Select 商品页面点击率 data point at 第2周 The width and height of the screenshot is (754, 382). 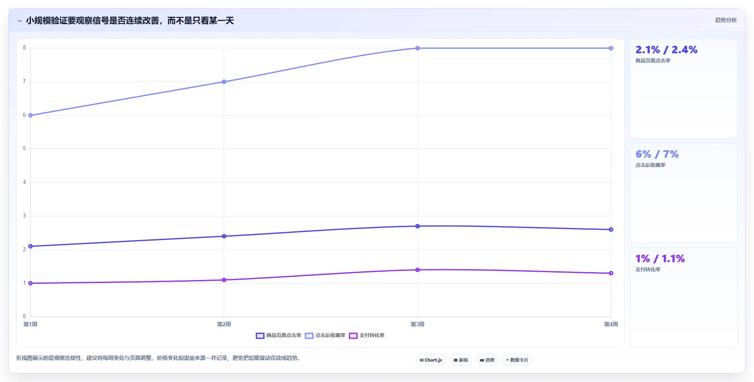tap(224, 236)
